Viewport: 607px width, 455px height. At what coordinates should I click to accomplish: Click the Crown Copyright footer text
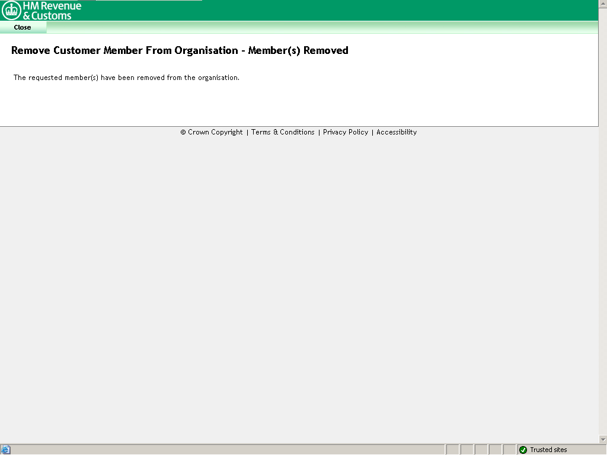click(x=211, y=132)
